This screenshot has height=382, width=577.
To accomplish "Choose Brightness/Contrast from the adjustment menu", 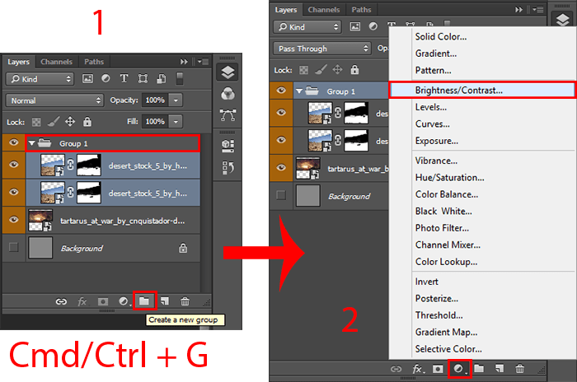I will [x=481, y=89].
